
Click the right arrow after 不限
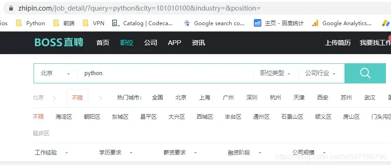coord(100,98)
